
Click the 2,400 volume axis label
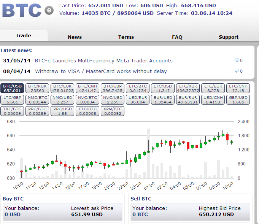[x=243, y=122]
